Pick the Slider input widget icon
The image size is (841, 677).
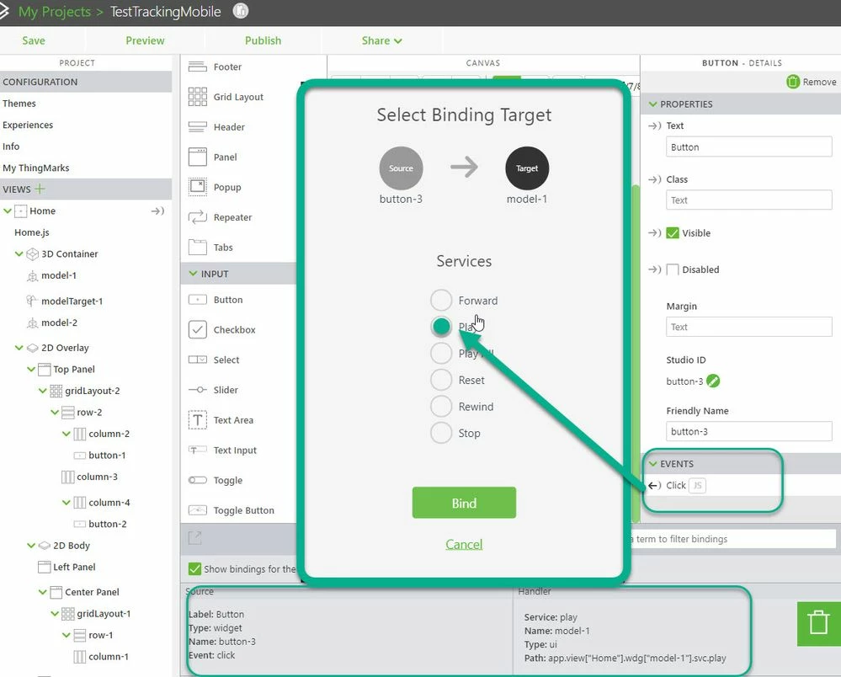pos(197,390)
